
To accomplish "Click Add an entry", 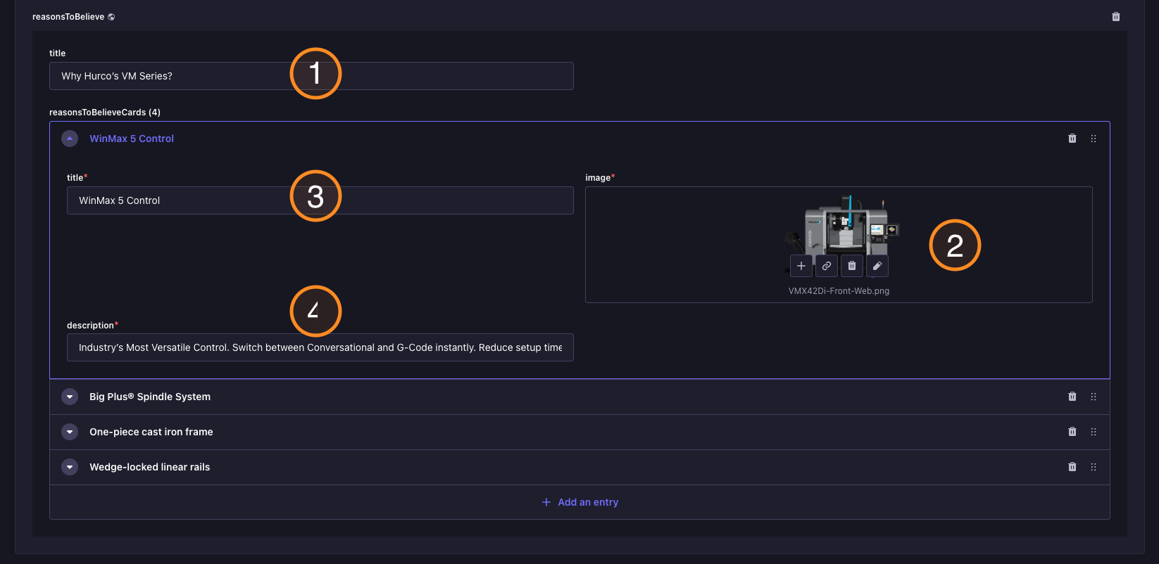I will [x=580, y=502].
